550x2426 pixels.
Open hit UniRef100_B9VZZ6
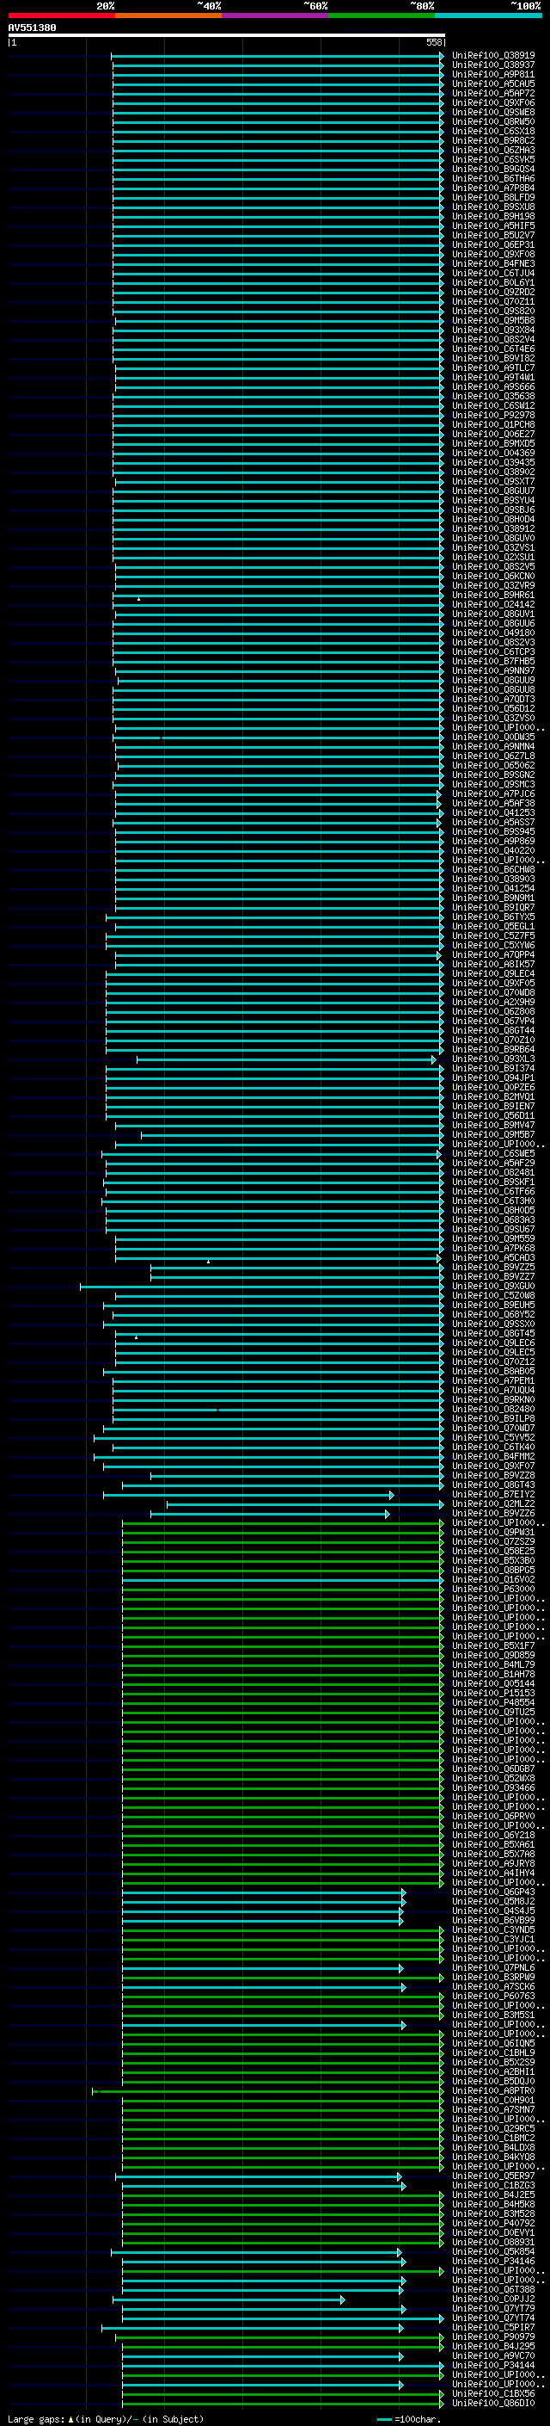[493, 1514]
